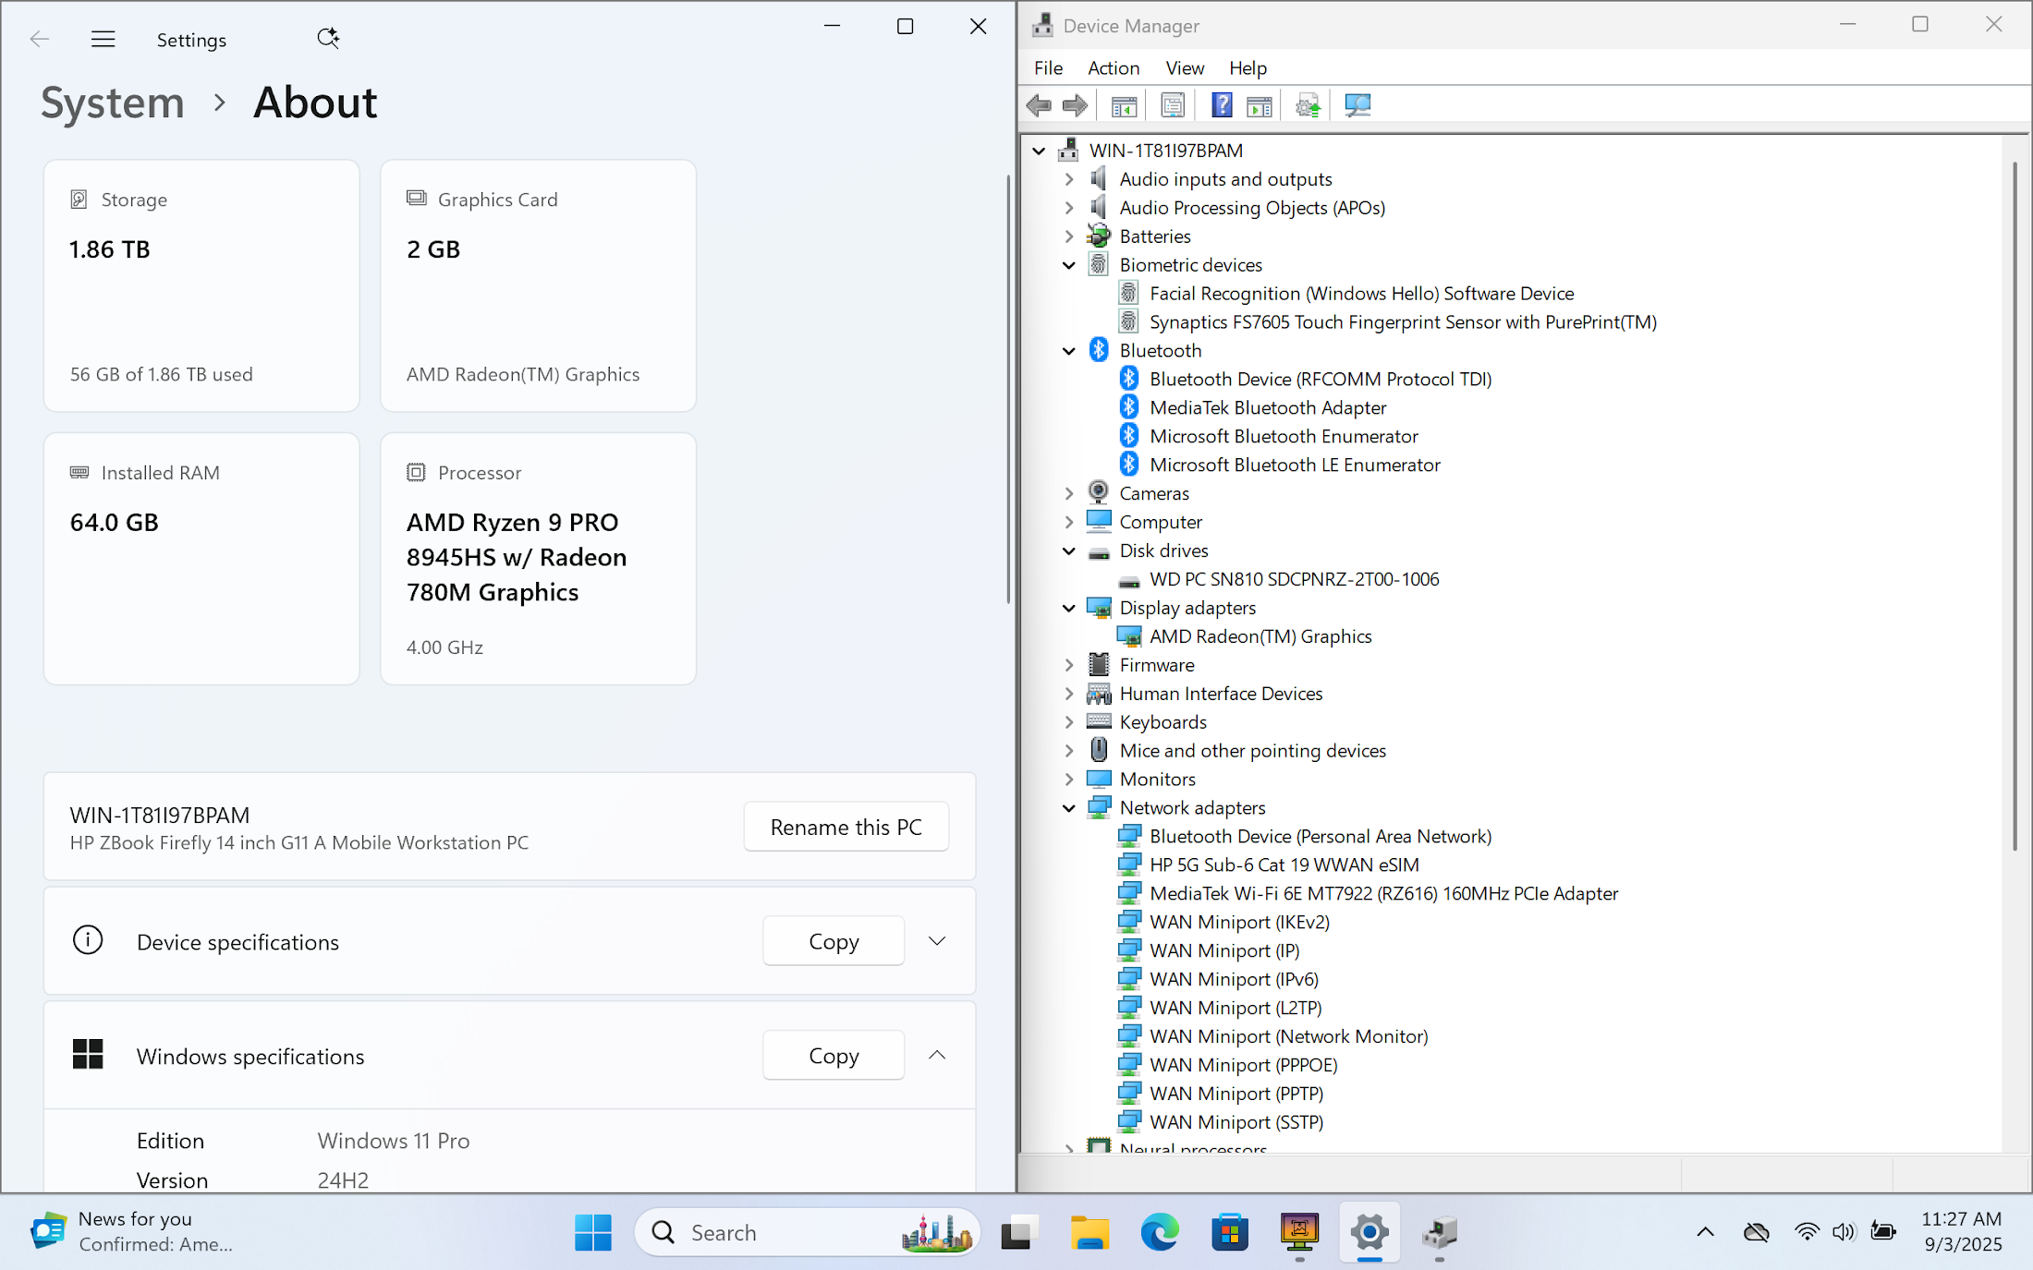Click Forward arrow in Device Manager toolbar
Viewport: 2033px width, 1270px height.
coord(1075,105)
